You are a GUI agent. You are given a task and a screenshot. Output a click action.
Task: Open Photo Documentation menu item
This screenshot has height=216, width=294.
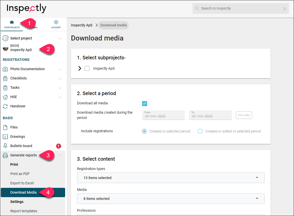[27, 69]
